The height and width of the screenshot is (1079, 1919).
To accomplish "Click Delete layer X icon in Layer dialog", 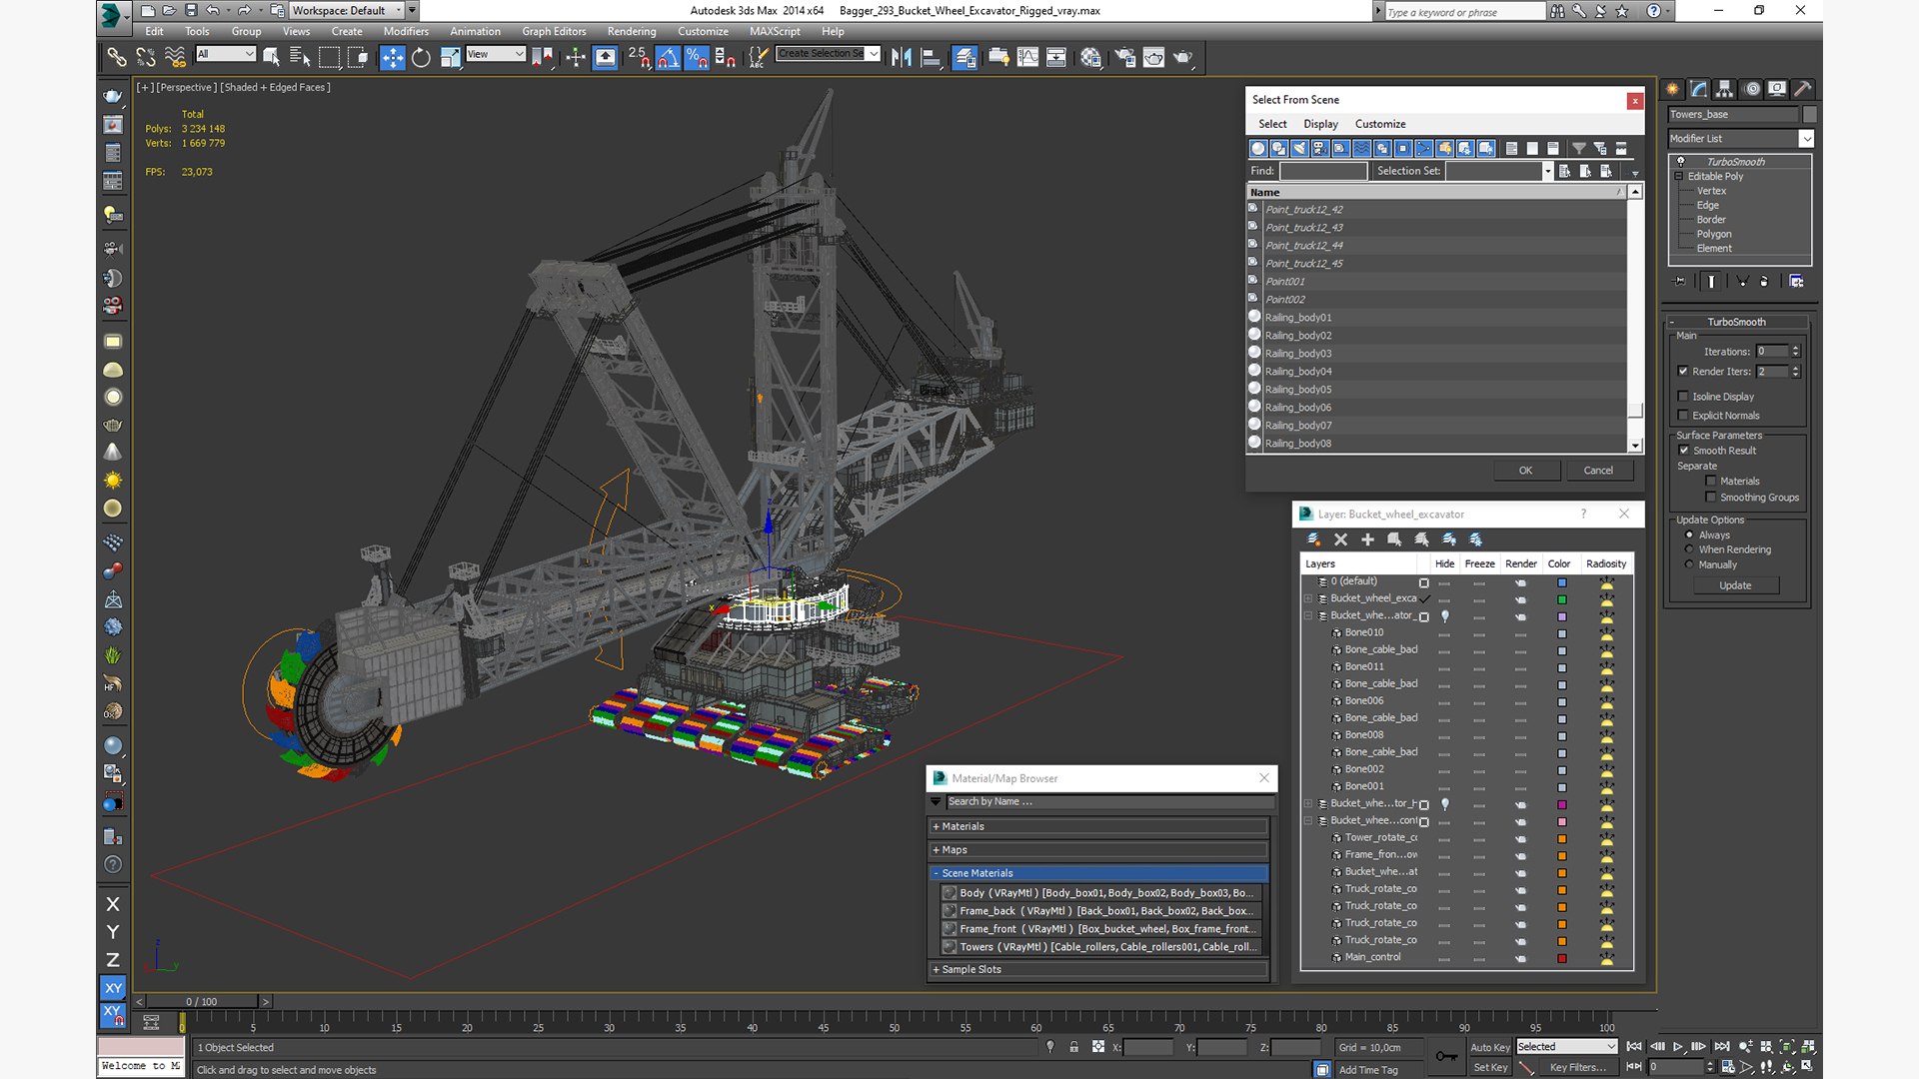I will pos(1341,539).
